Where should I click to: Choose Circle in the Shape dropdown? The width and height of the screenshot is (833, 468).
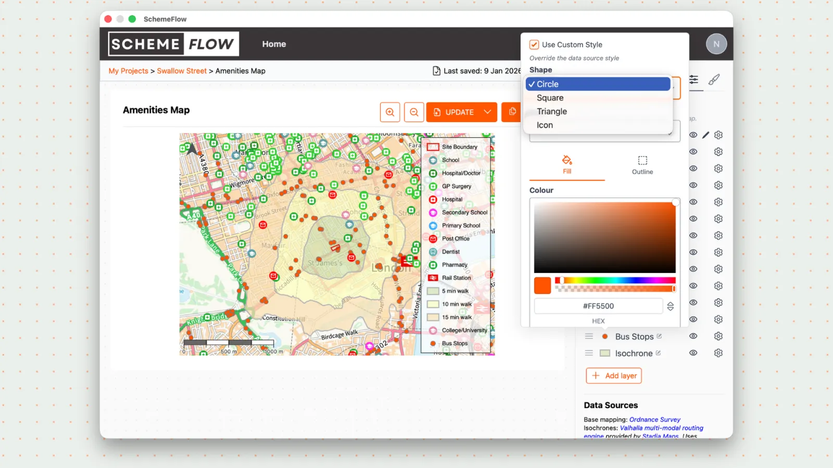pos(598,84)
